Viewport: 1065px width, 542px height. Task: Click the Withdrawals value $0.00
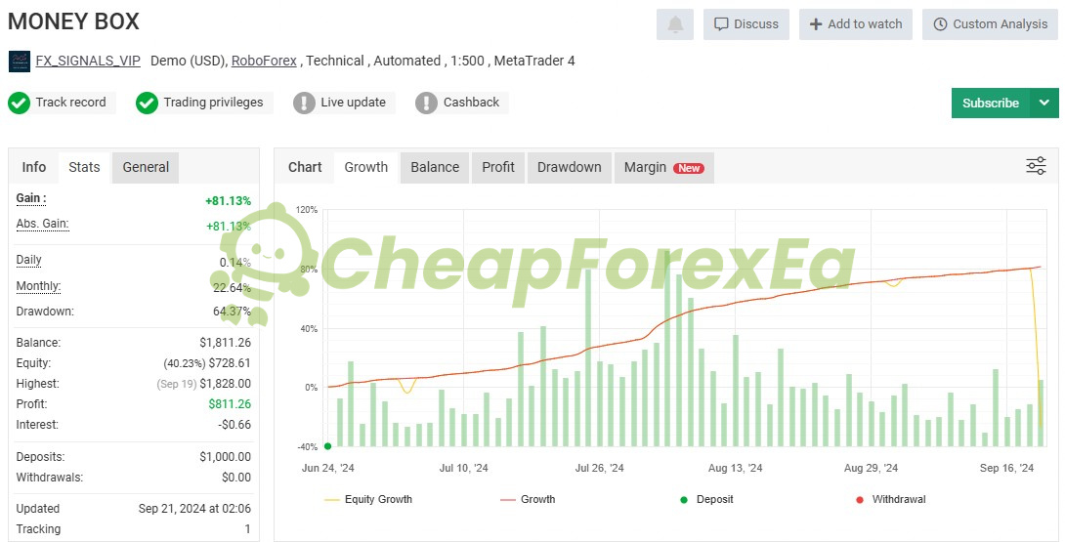(x=236, y=478)
